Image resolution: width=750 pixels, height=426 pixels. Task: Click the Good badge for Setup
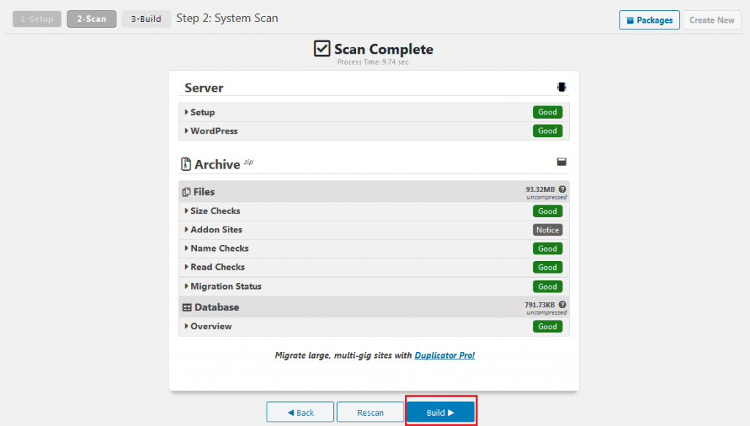pos(548,112)
